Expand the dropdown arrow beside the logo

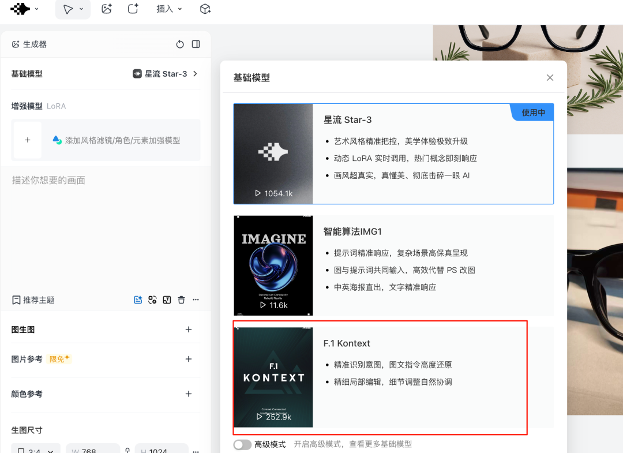click(36, 9)
